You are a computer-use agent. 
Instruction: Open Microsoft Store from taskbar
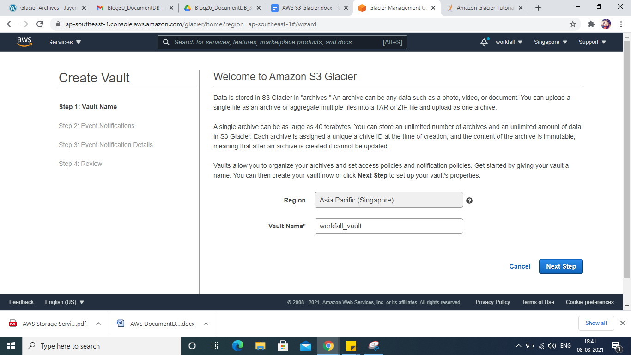tap(283, 346)
